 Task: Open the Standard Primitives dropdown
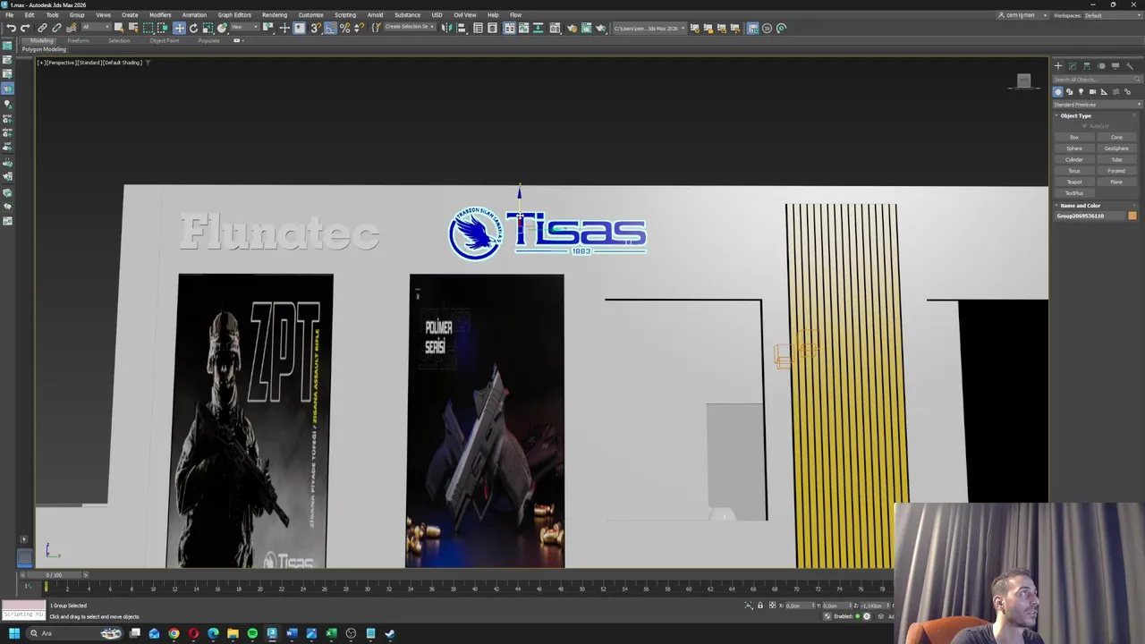(1097, 105)
